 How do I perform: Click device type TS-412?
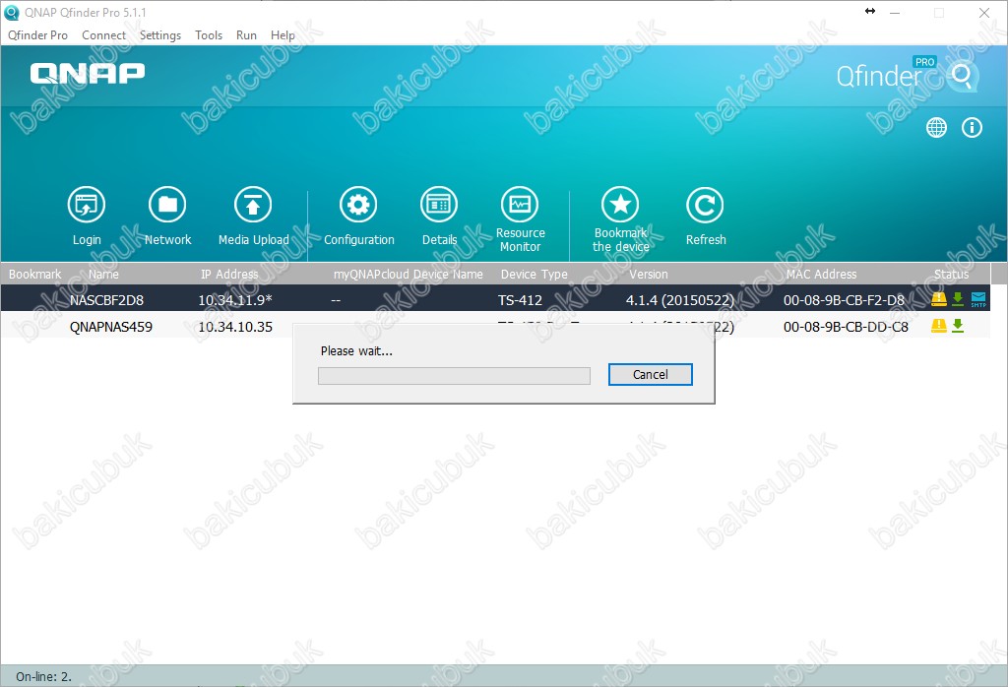click(x=520, y=300)
